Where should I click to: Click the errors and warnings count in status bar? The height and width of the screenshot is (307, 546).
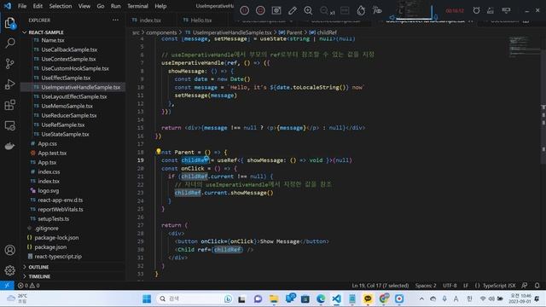tap(28, 286)
